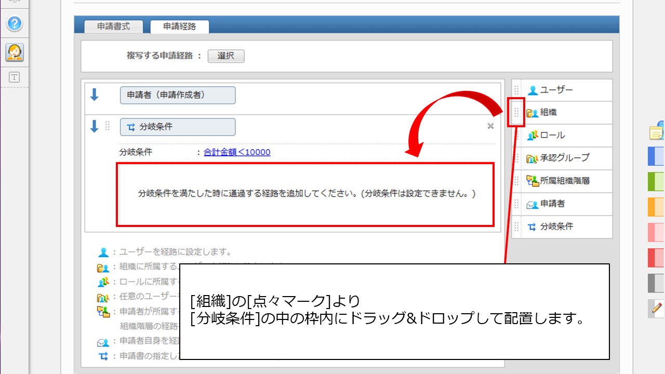This screenshot has height=374, width=665.
Task: Select the ユーザー label in the palette
Action: click(x=556, y=90)
